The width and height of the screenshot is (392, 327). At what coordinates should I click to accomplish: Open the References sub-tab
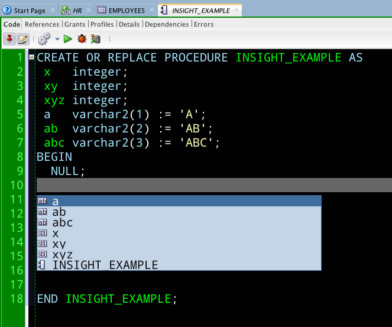point(42,24)
